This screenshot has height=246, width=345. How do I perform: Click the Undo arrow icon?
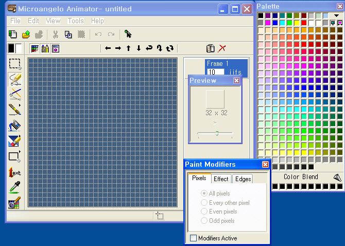click(x=98, y=34)
